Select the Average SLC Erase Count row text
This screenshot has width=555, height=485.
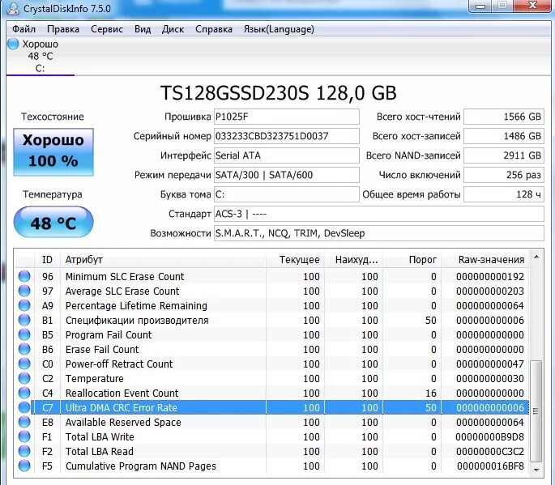[x=122, y=291]
